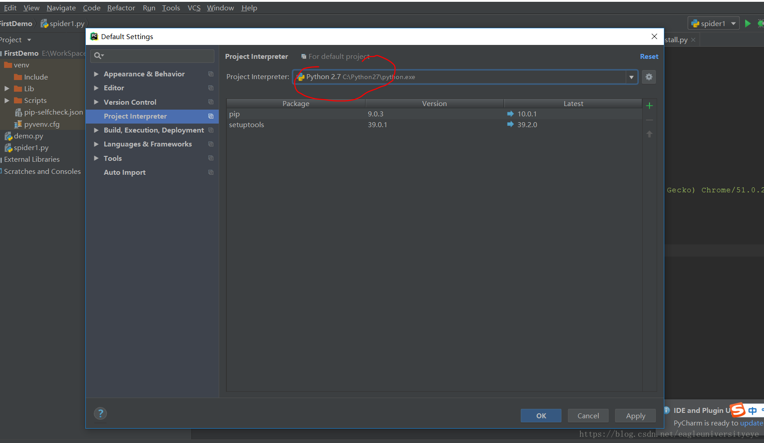Close the stall.py editor tab
Image resolution: width=764 pixels, height=443 pixels.
point(693,40)
